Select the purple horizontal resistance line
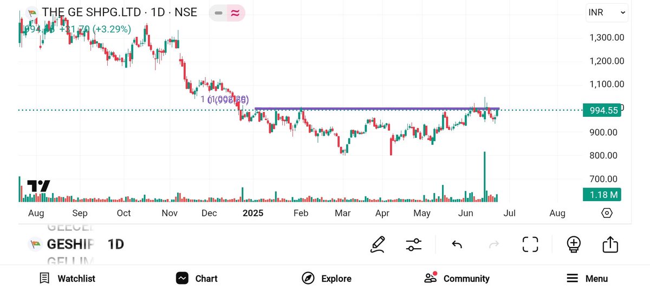Viewport: 650px width, 292px height. click(x=376, y=109)
